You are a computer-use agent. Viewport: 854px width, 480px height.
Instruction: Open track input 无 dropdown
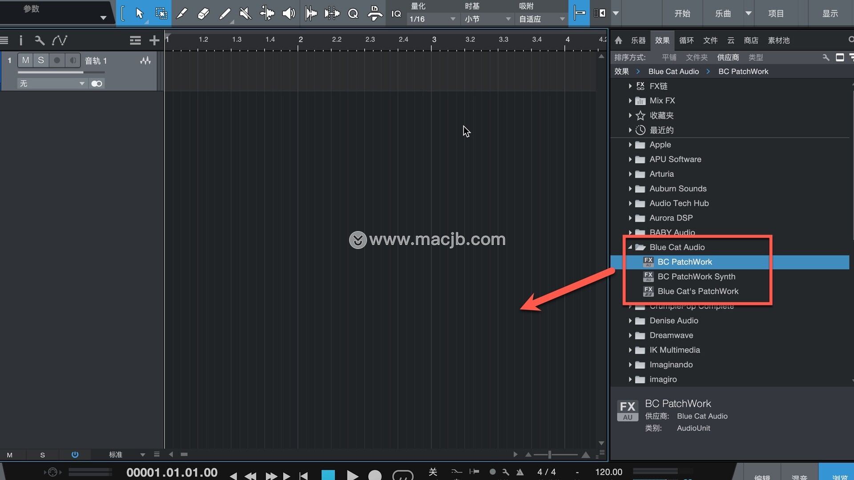coord(52,84)
